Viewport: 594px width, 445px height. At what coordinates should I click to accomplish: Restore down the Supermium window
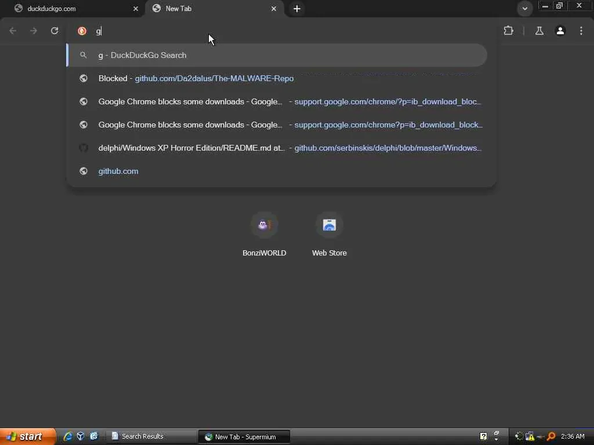560,6
